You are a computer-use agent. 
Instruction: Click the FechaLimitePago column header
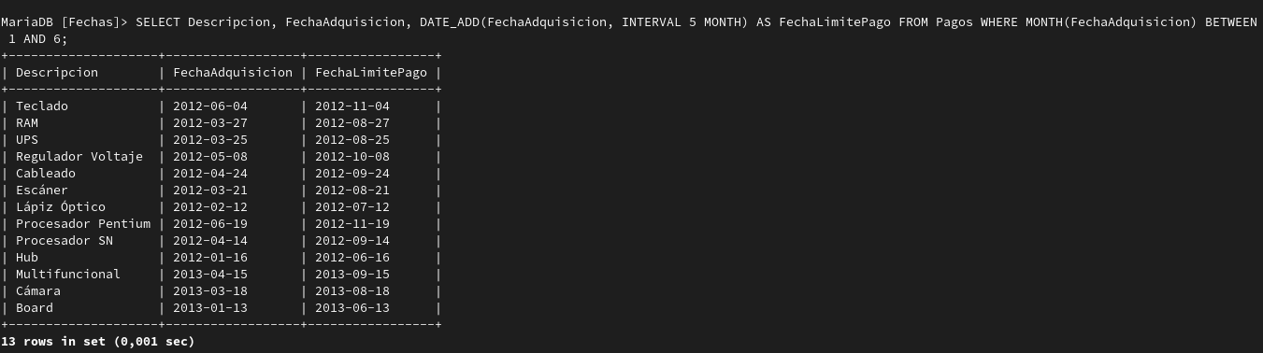click(x=371, y=72)
